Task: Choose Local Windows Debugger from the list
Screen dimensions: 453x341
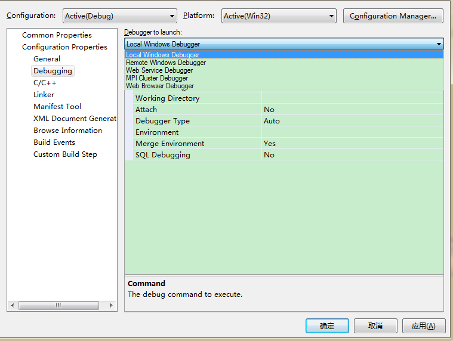Action: point(284,54)
